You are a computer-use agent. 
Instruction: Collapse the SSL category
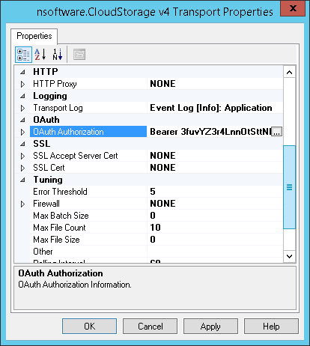[x=22, y=144]
